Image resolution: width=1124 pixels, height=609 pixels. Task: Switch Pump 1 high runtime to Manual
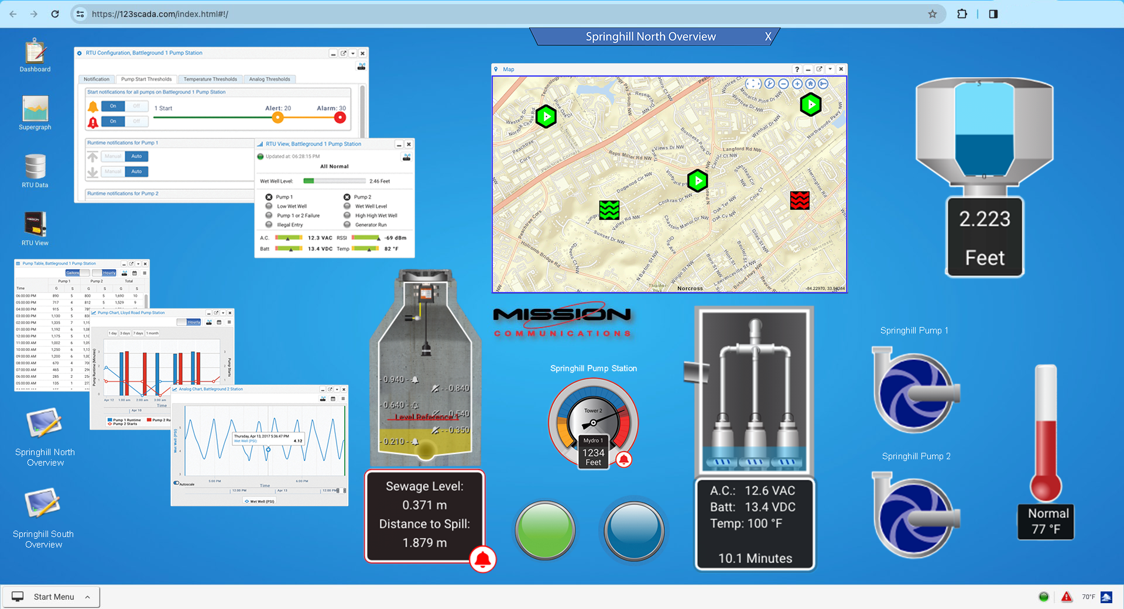pos(113,156)
